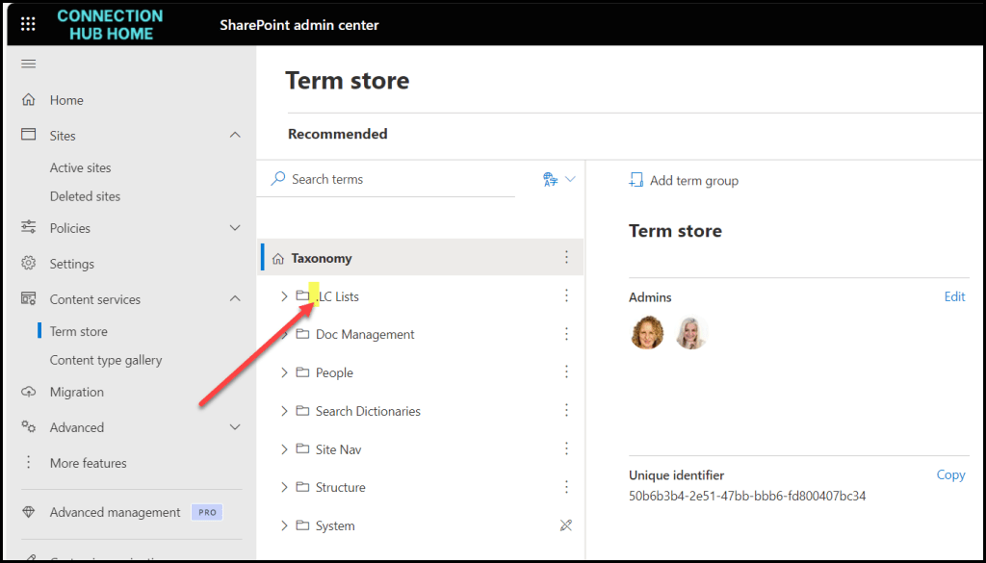Expand the Policies navigation section
This screenshot has width=986, height=563.
point(235,228)
